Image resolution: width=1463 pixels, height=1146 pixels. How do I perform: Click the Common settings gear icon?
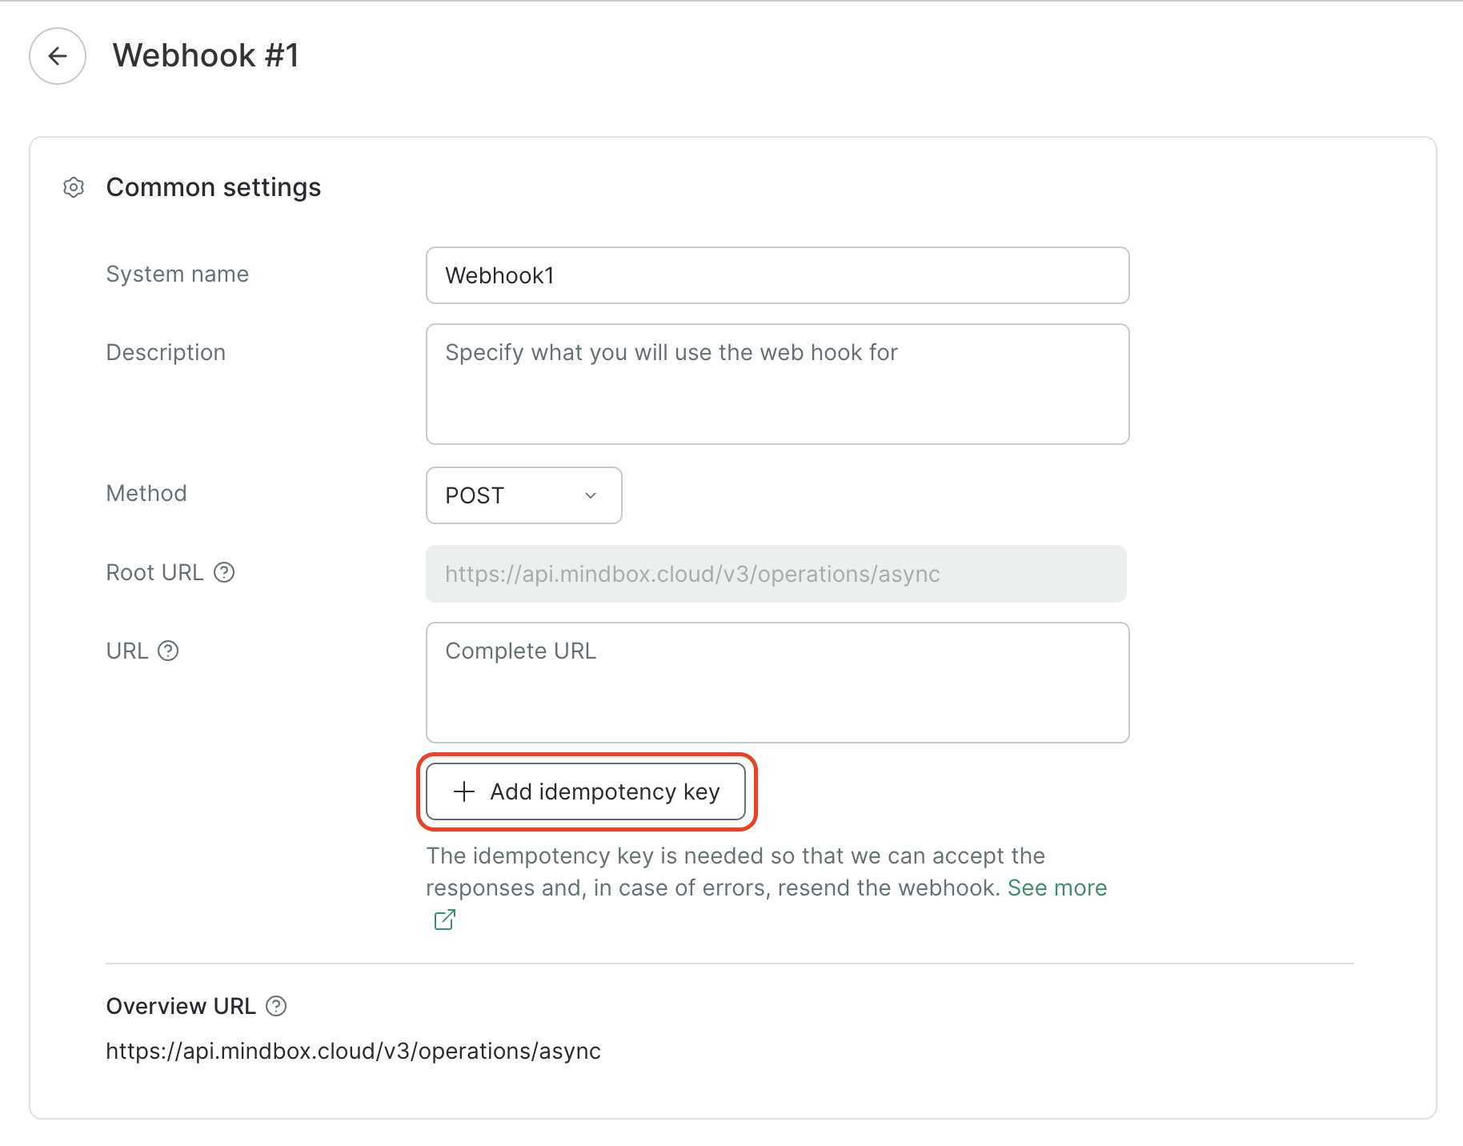pos(74,187)
